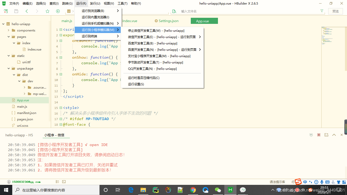Click the star bookmark icon
Viewport: 347px width, 195px height.
(48, 11)
